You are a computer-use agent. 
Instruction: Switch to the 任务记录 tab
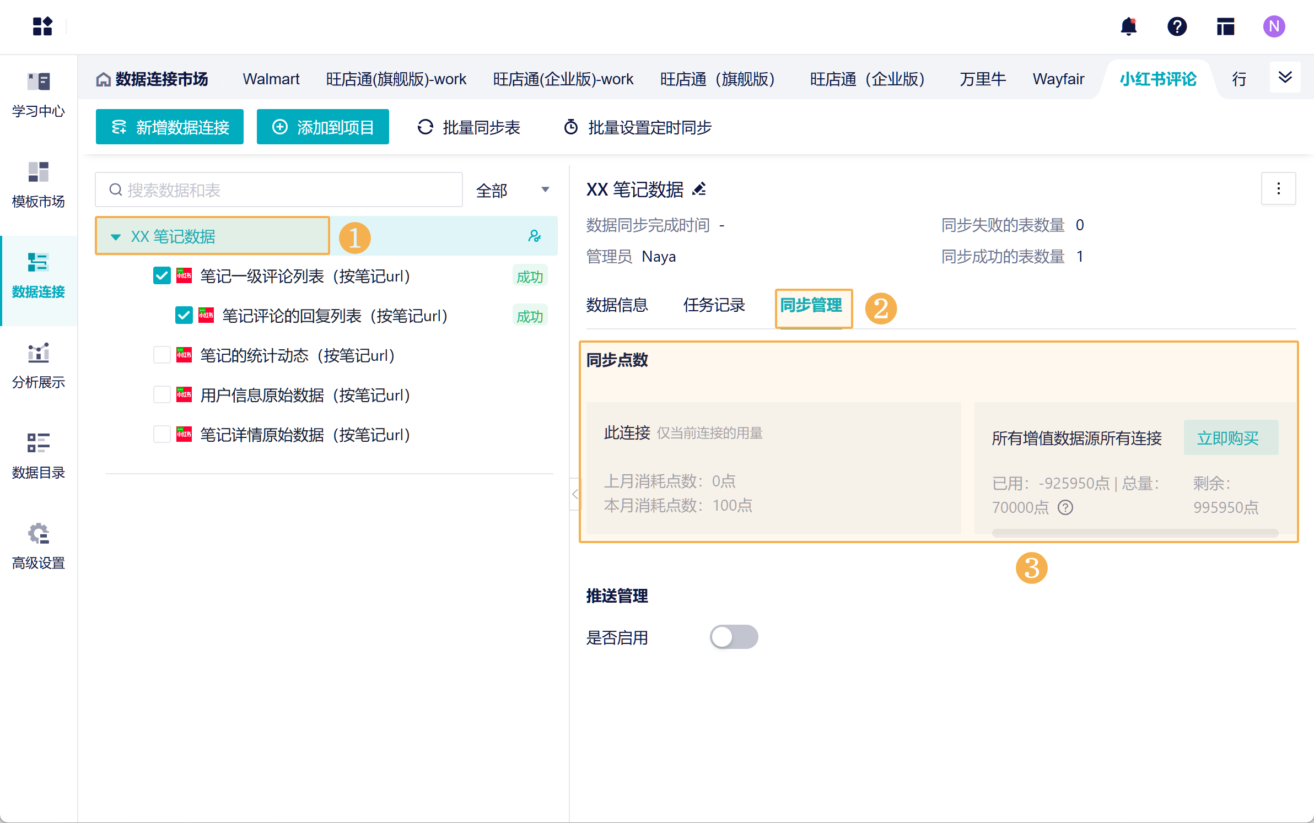pyautogui.click(x=714, y=305)
